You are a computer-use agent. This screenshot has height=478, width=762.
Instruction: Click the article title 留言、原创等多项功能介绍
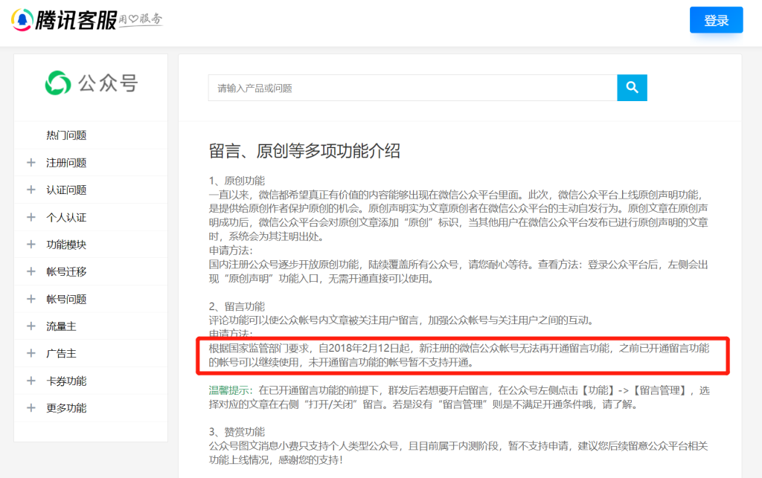coord(304,152)
